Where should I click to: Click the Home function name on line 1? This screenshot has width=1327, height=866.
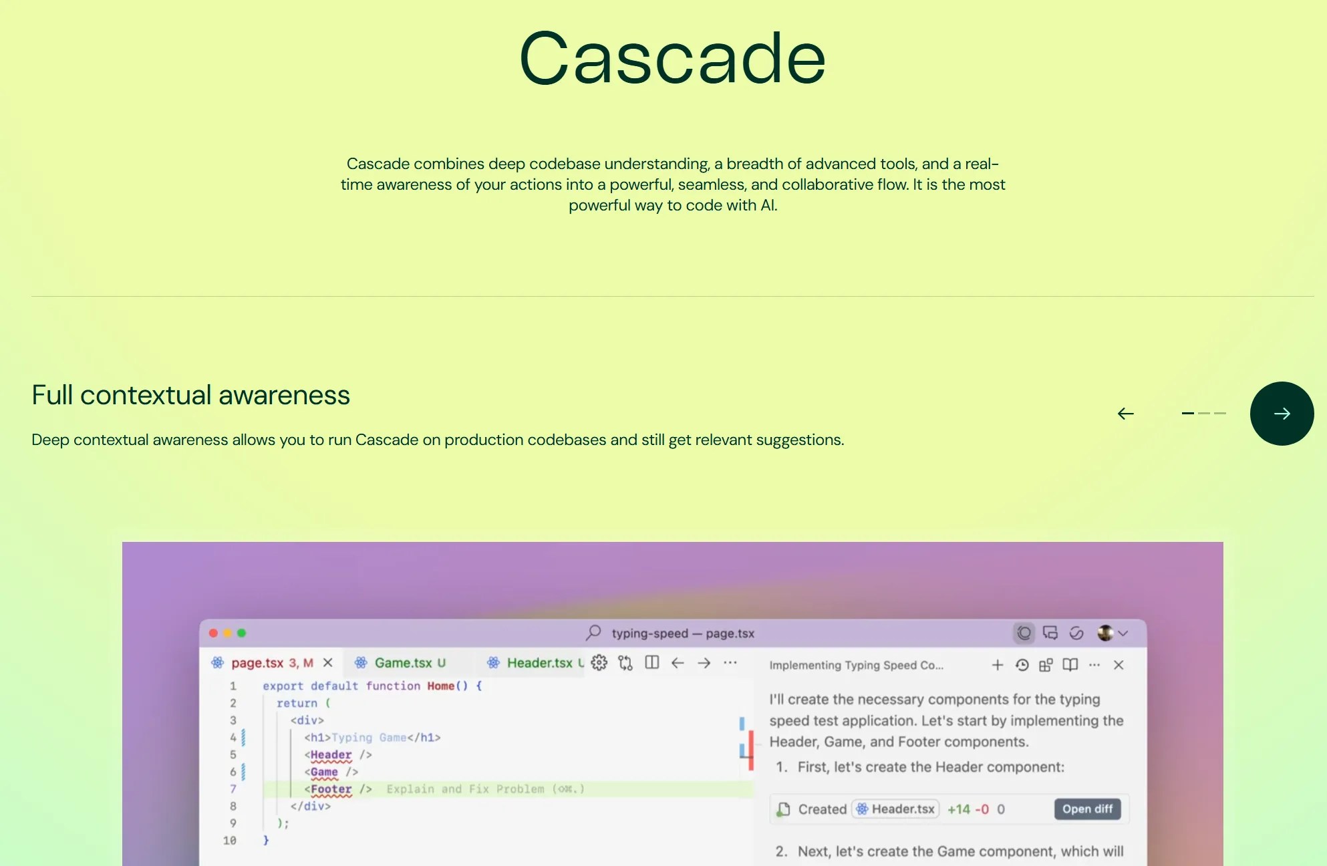pyautogui.click(x=440, y=686)
